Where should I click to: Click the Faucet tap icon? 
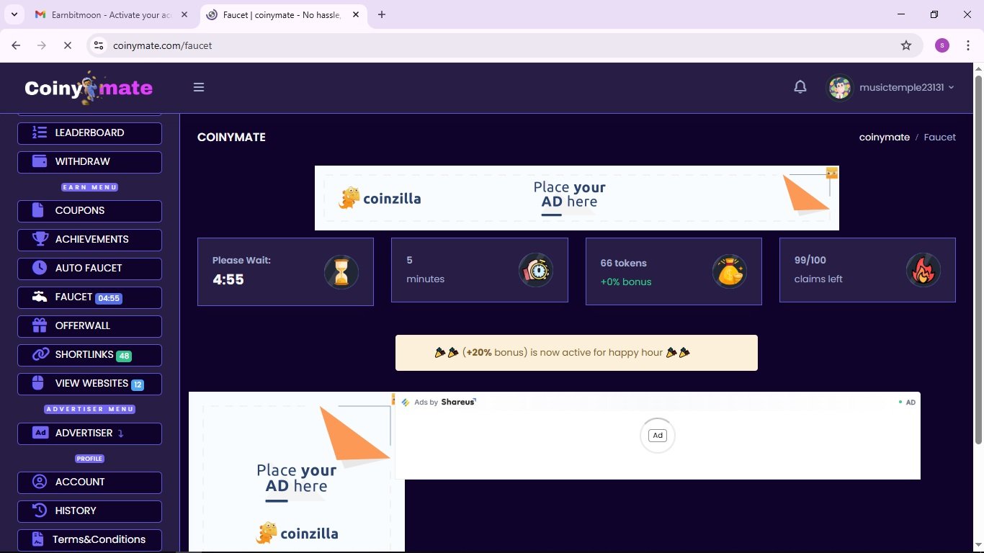click(40, 297)
